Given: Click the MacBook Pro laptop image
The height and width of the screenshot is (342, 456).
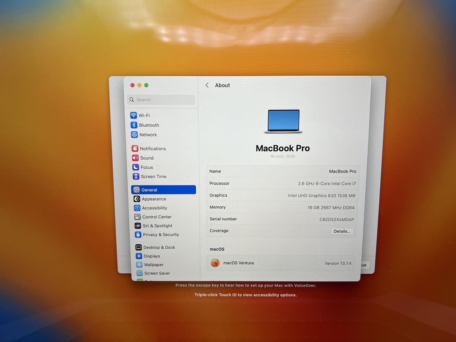Looking at the screenshot, I should (283, 121).
